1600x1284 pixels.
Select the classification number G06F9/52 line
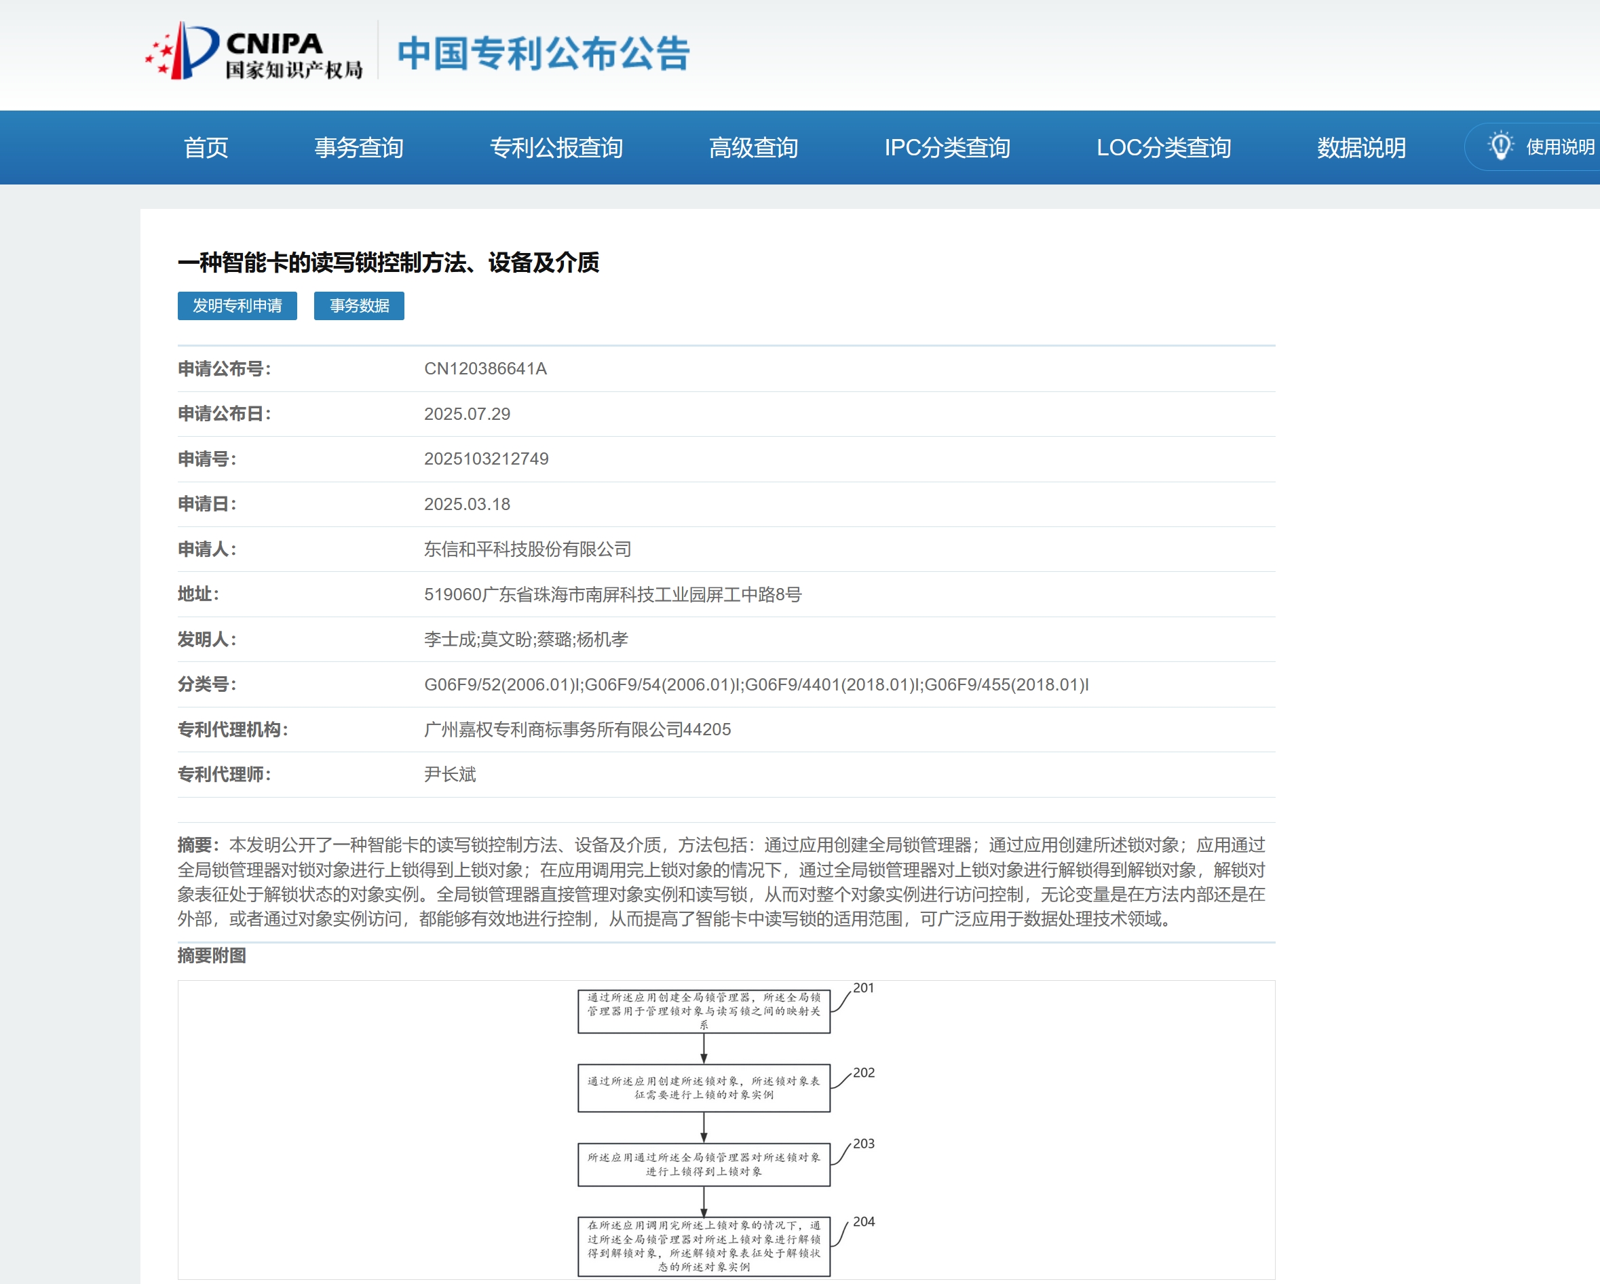point(756,684)
